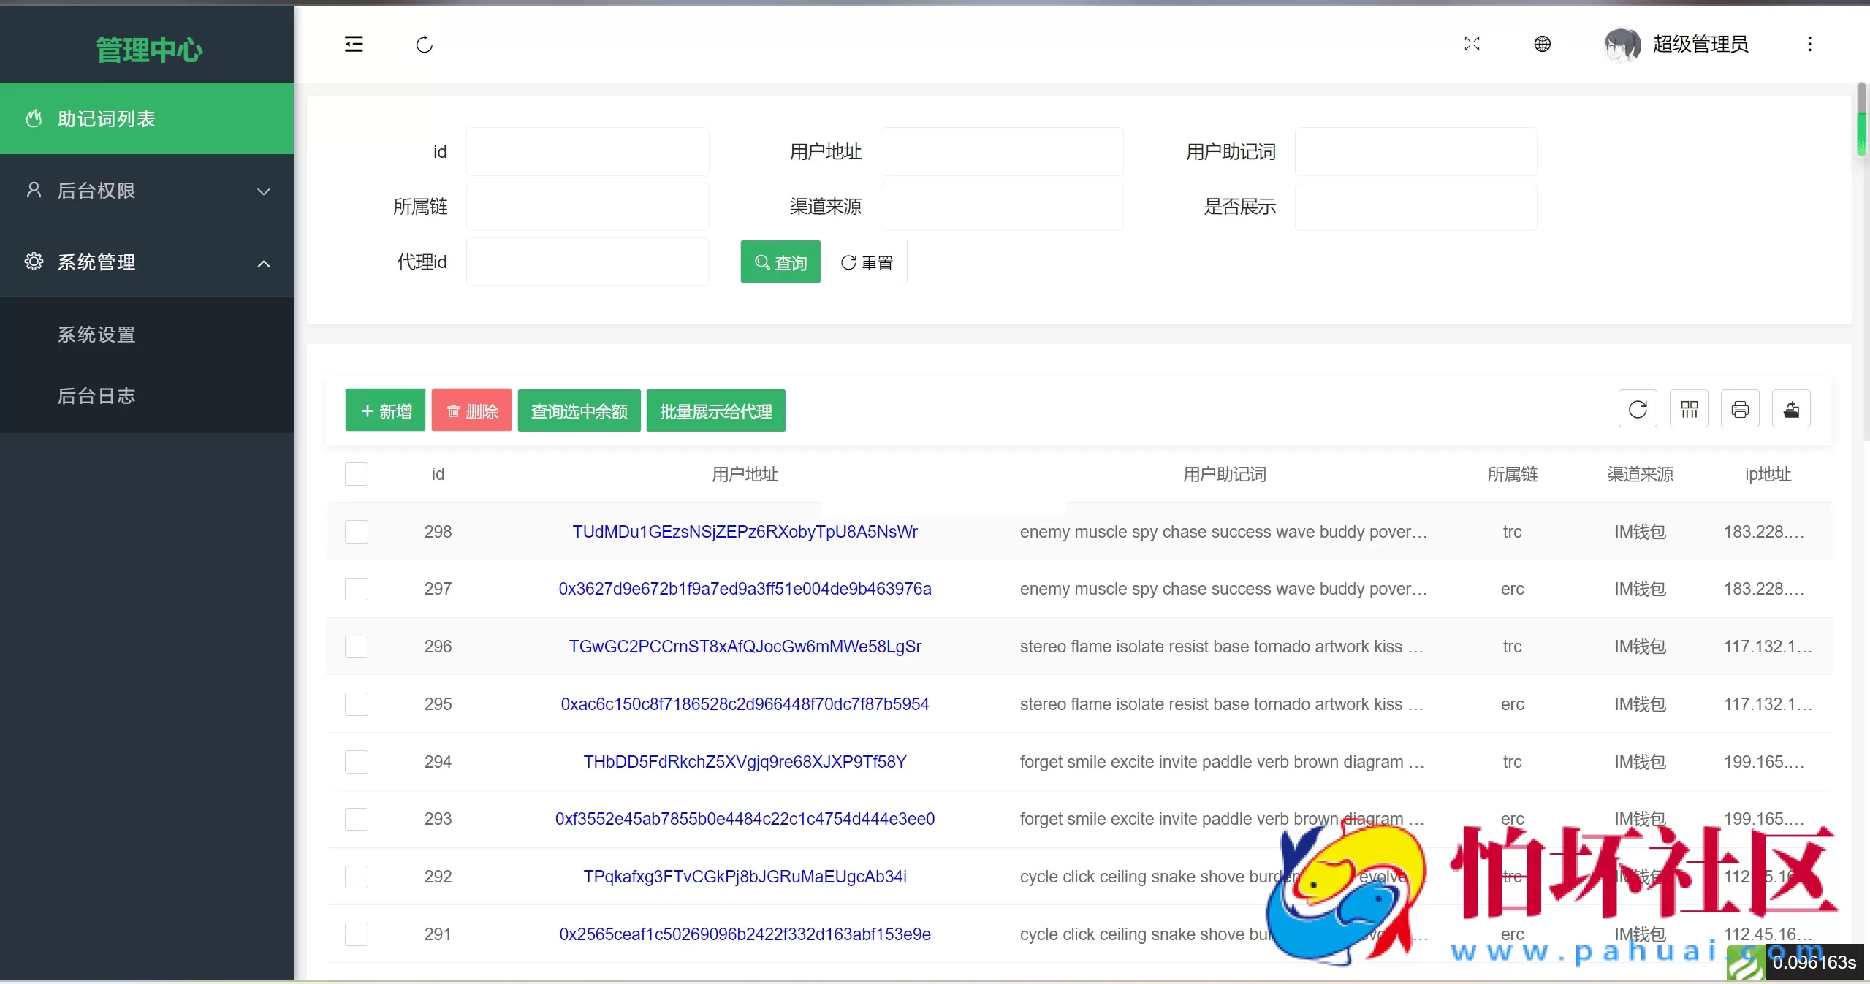
Task: Open the column display settings icon
Action: (1689, 409)
